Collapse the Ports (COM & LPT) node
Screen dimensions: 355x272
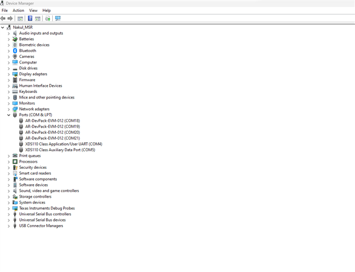9,115
